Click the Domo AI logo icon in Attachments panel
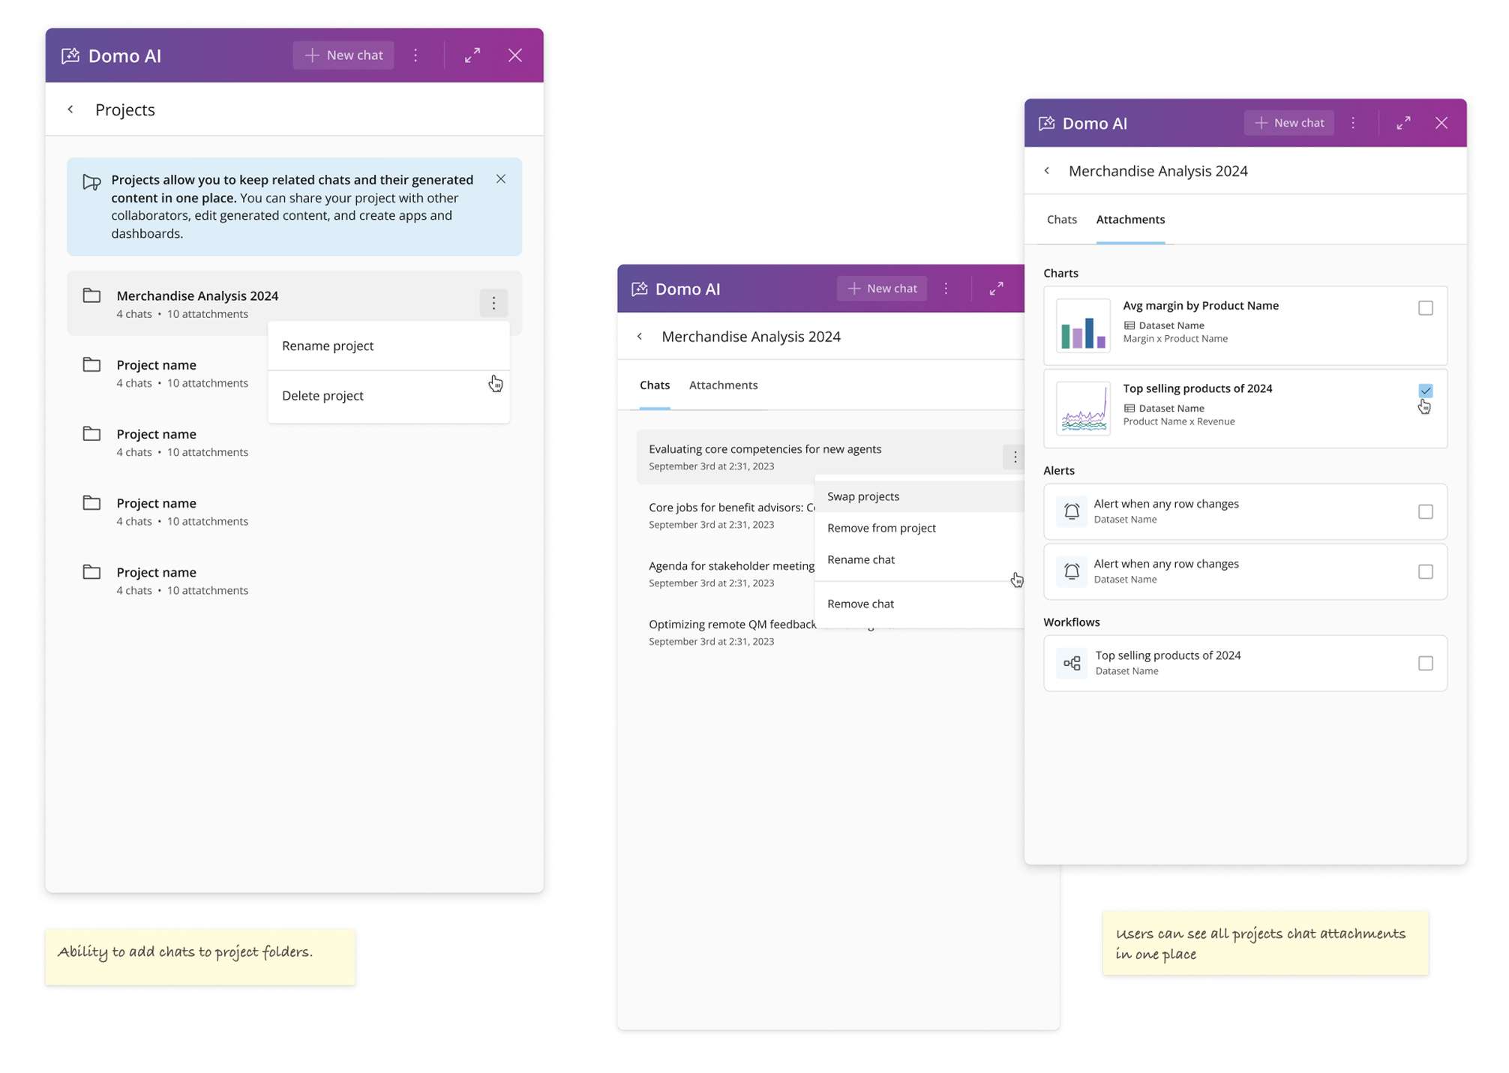The height and width of the screenshot is (1073, 1509). pyautogui.click(x=1047, y=123)
